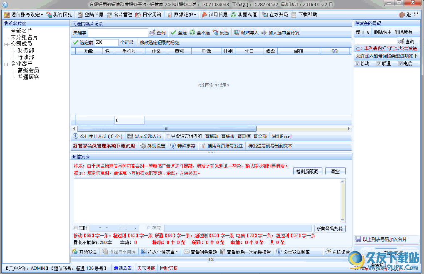Click the 粘贴导入 paste import button

pyautogui.click(x=246, y=33)
